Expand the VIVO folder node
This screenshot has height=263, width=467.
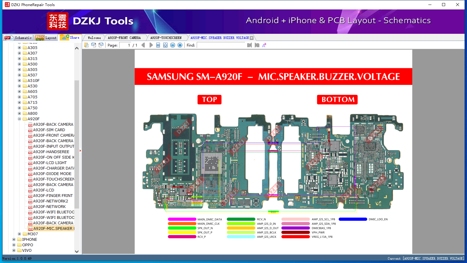[14, 250]
